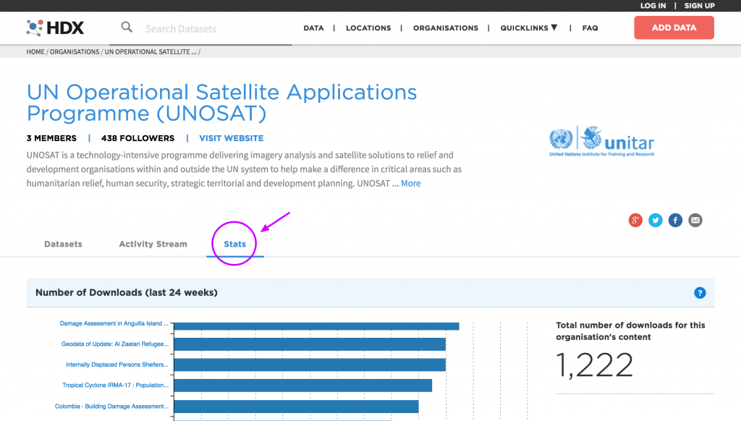The width and height of the screenshot is (741, 421).
Task: Share by email envelope icon
Action: (695, 221)
